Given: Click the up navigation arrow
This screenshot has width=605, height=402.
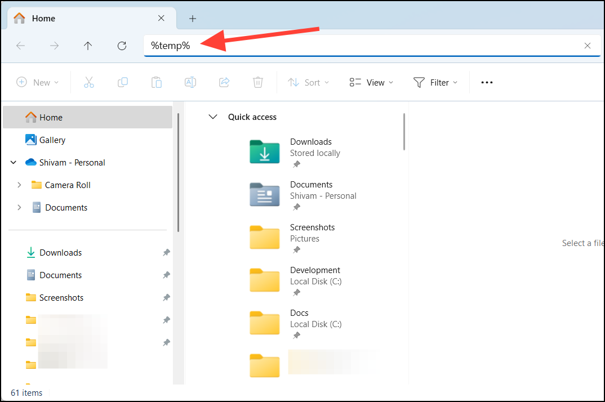Looking at the screenshot, I should [x=88, y=46].
